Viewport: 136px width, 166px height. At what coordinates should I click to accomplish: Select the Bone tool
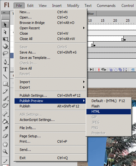pyautogui.click(x=5, y=114)
